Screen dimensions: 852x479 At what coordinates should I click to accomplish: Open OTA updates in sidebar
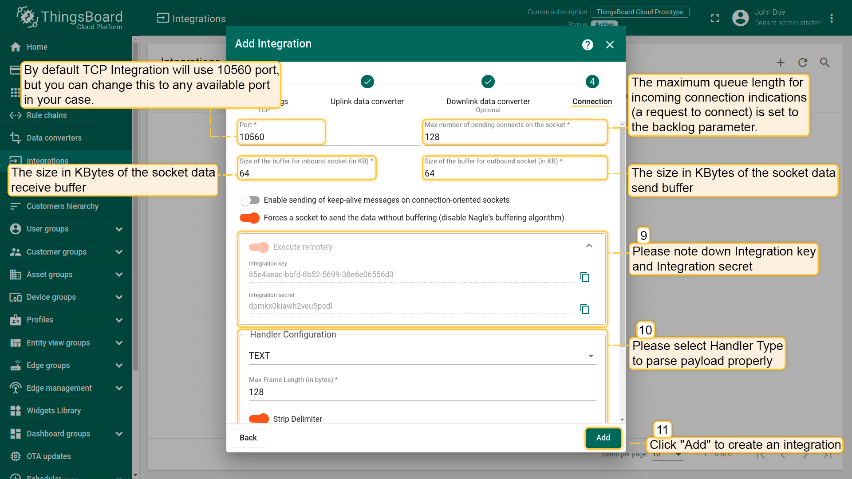[67, 456]
